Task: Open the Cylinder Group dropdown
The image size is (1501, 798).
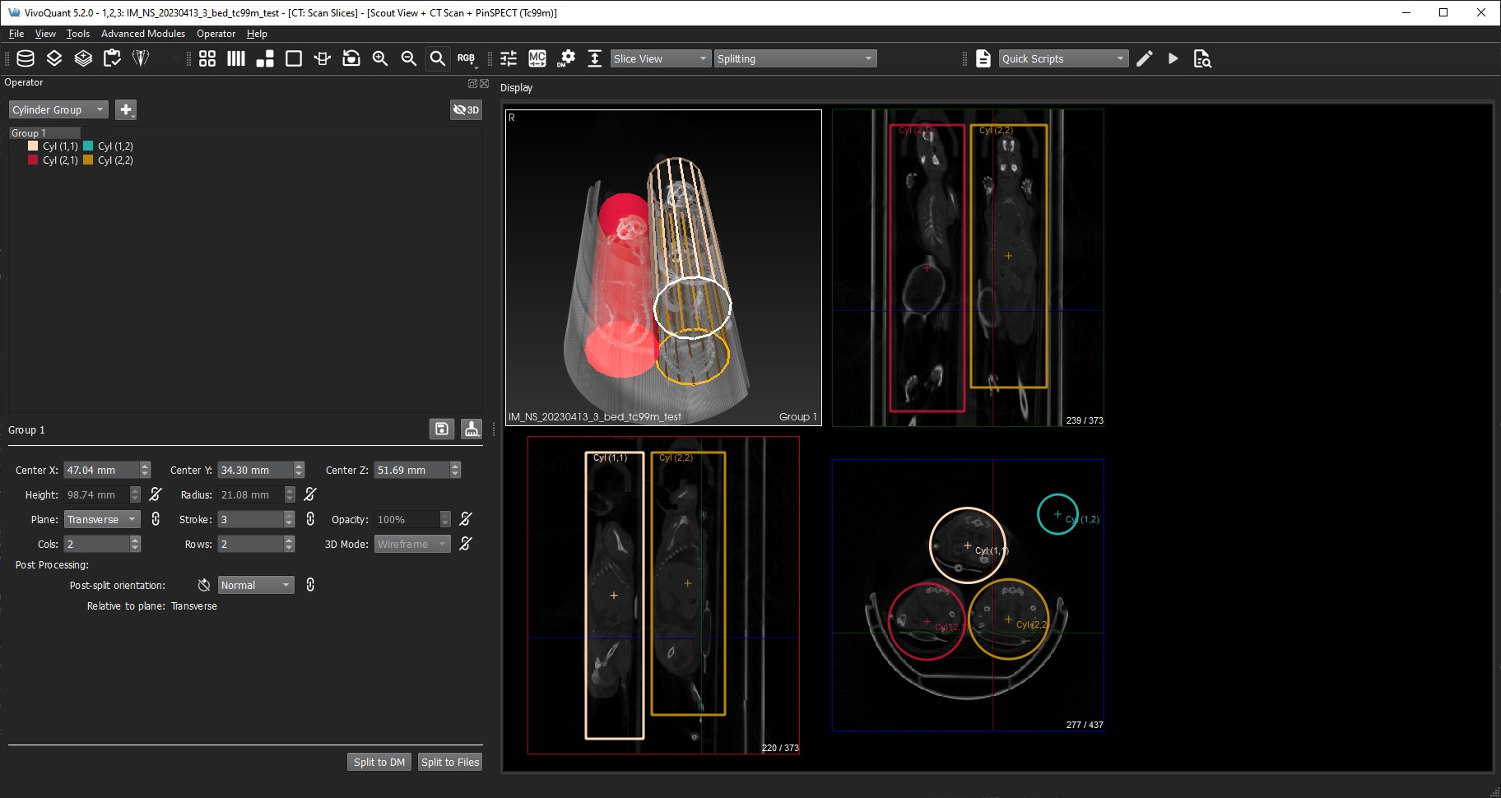Action: point(58,109)
